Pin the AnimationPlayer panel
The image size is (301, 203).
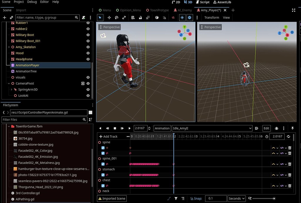(292, 128)
